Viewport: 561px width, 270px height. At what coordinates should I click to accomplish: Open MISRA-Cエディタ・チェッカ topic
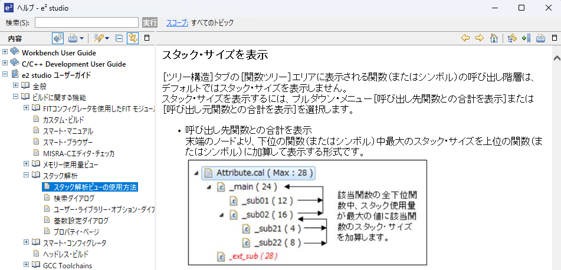click(78, 154)
